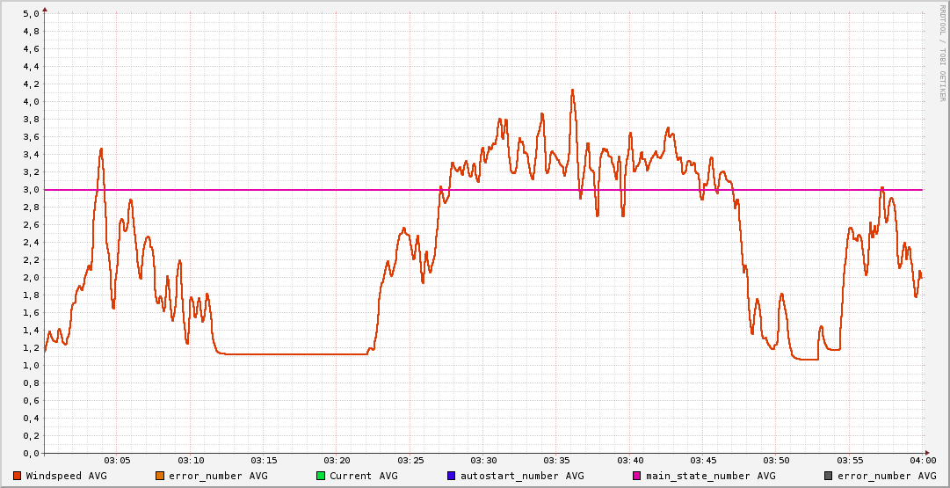Click the 1,0 value on y-axis
950x488 pixels.
33,366
